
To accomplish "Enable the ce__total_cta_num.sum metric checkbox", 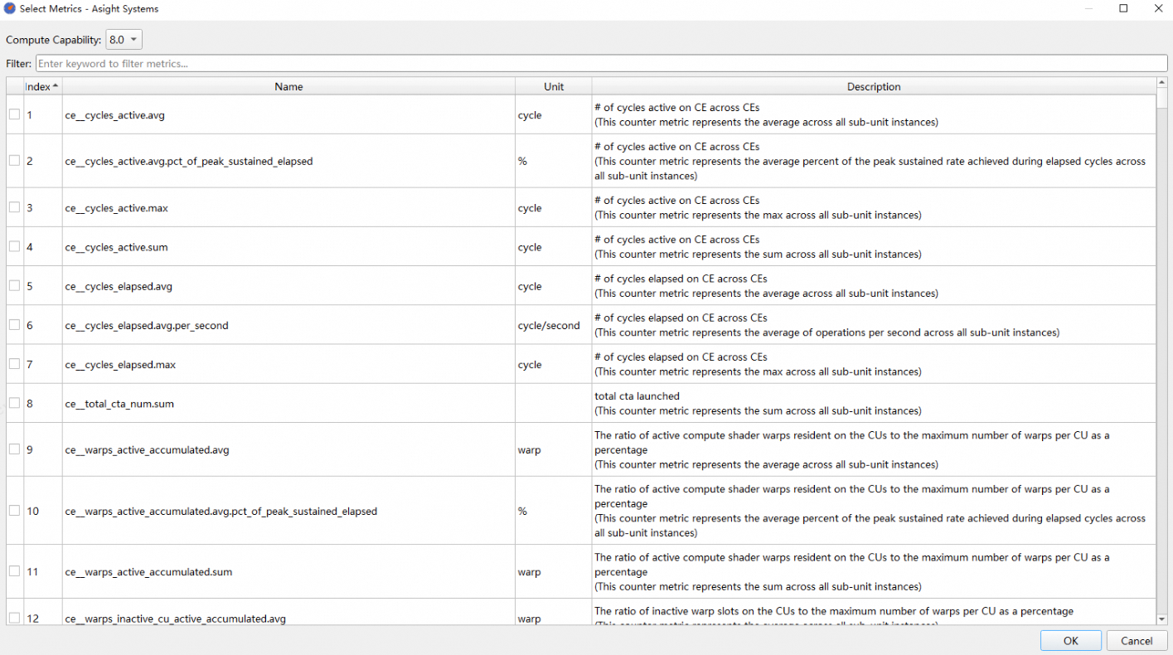I will (14, 403).
